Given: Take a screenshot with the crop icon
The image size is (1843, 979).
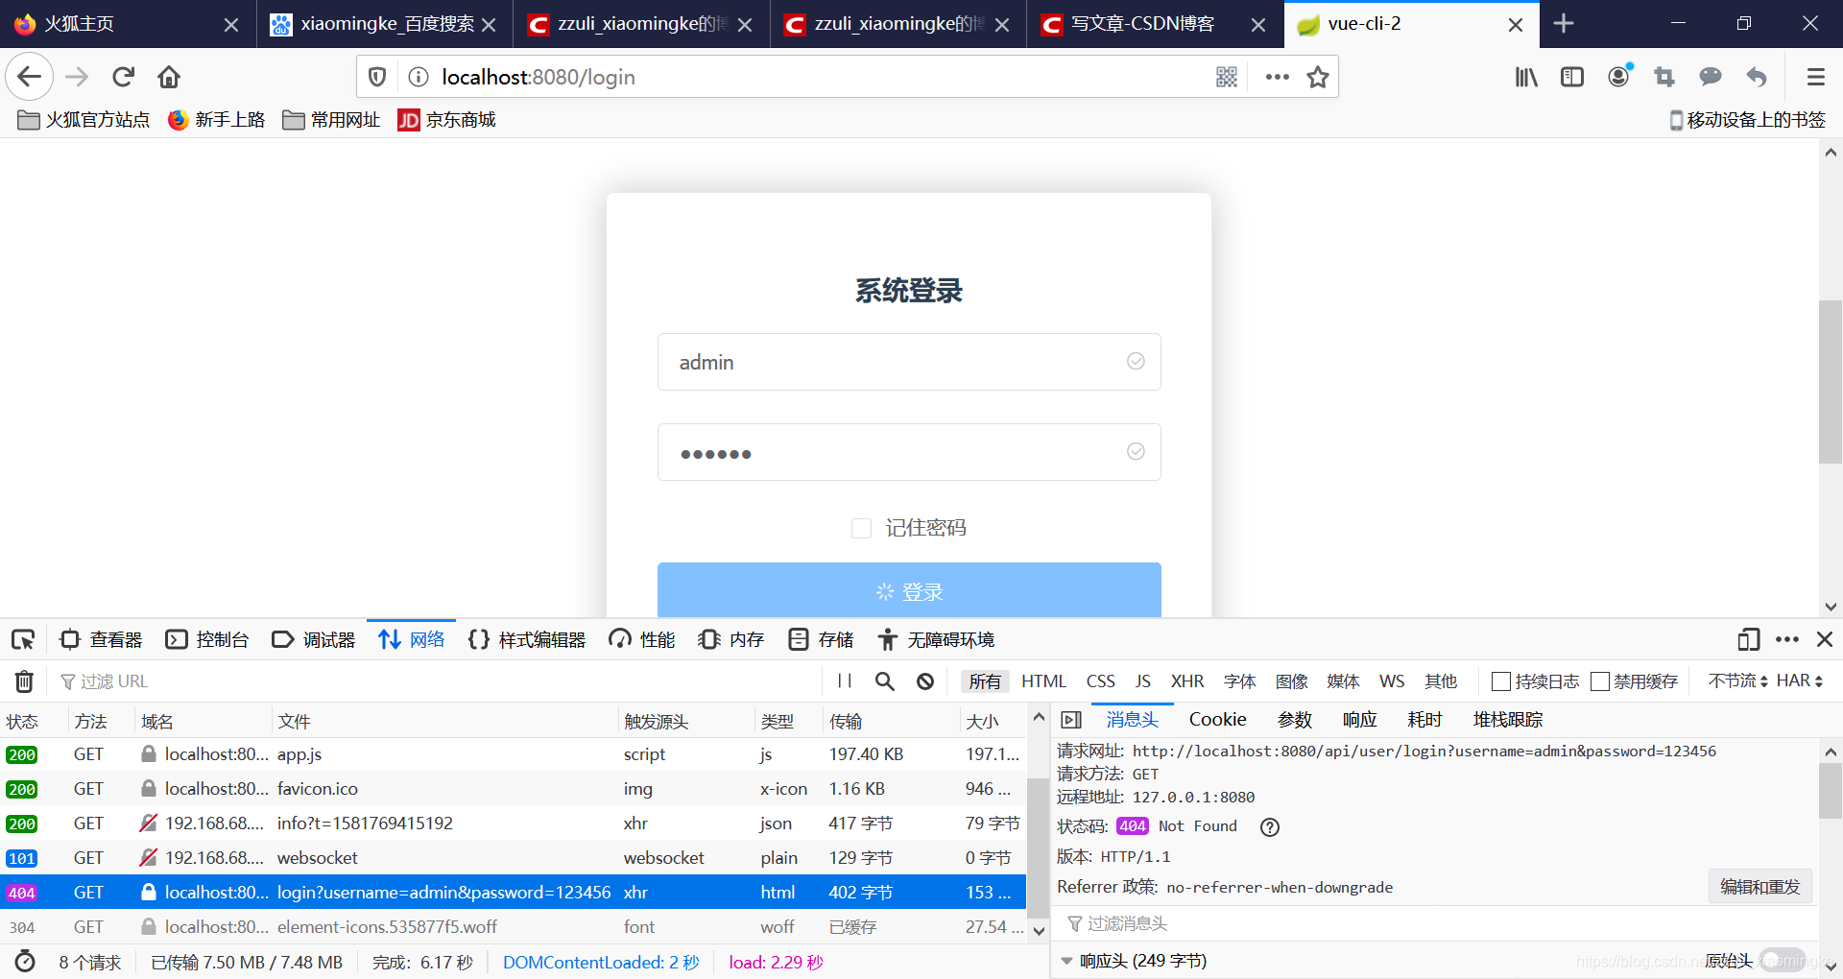Looking at the screenshot, I should point(1664,77).
